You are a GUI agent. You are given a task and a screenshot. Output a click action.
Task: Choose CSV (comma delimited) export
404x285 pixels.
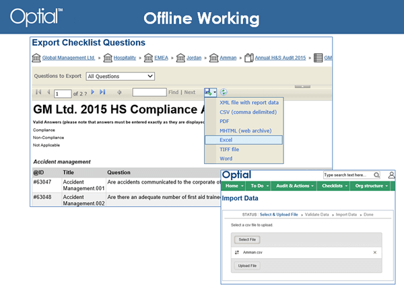pos(248,112)
